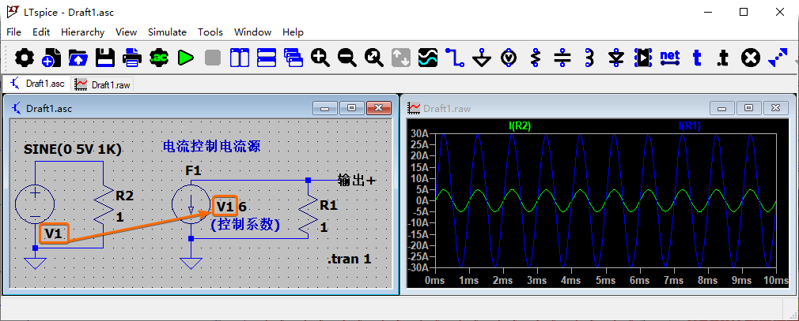This screenshot has width=799, height=321.
Task: Select the delete tool with X icon
Action: pyautogui.click(x=750, y=58)
